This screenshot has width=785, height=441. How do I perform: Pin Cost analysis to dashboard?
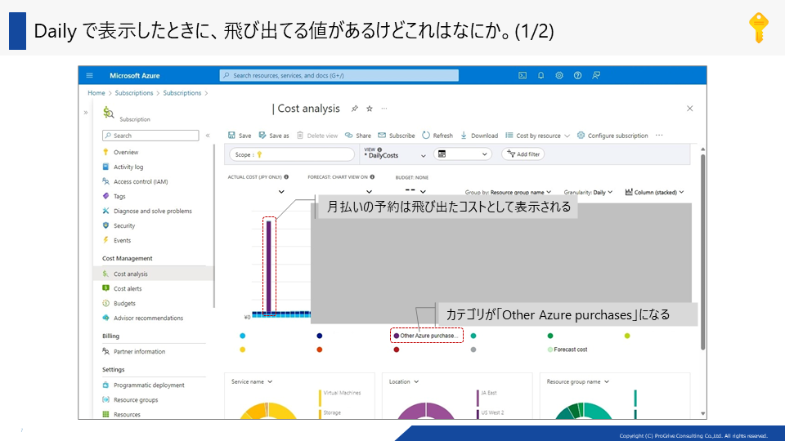pos(354,109)
